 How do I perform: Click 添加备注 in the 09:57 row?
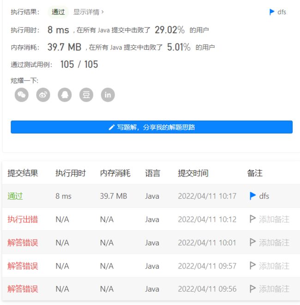[274, 266]
